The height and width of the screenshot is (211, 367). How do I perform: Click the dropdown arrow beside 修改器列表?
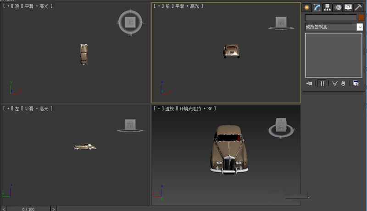[360, 27]
